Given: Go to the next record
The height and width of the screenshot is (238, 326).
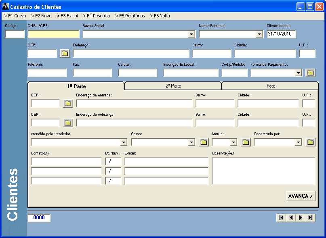Looking at the screenshot, I should [x=301, y=218].
